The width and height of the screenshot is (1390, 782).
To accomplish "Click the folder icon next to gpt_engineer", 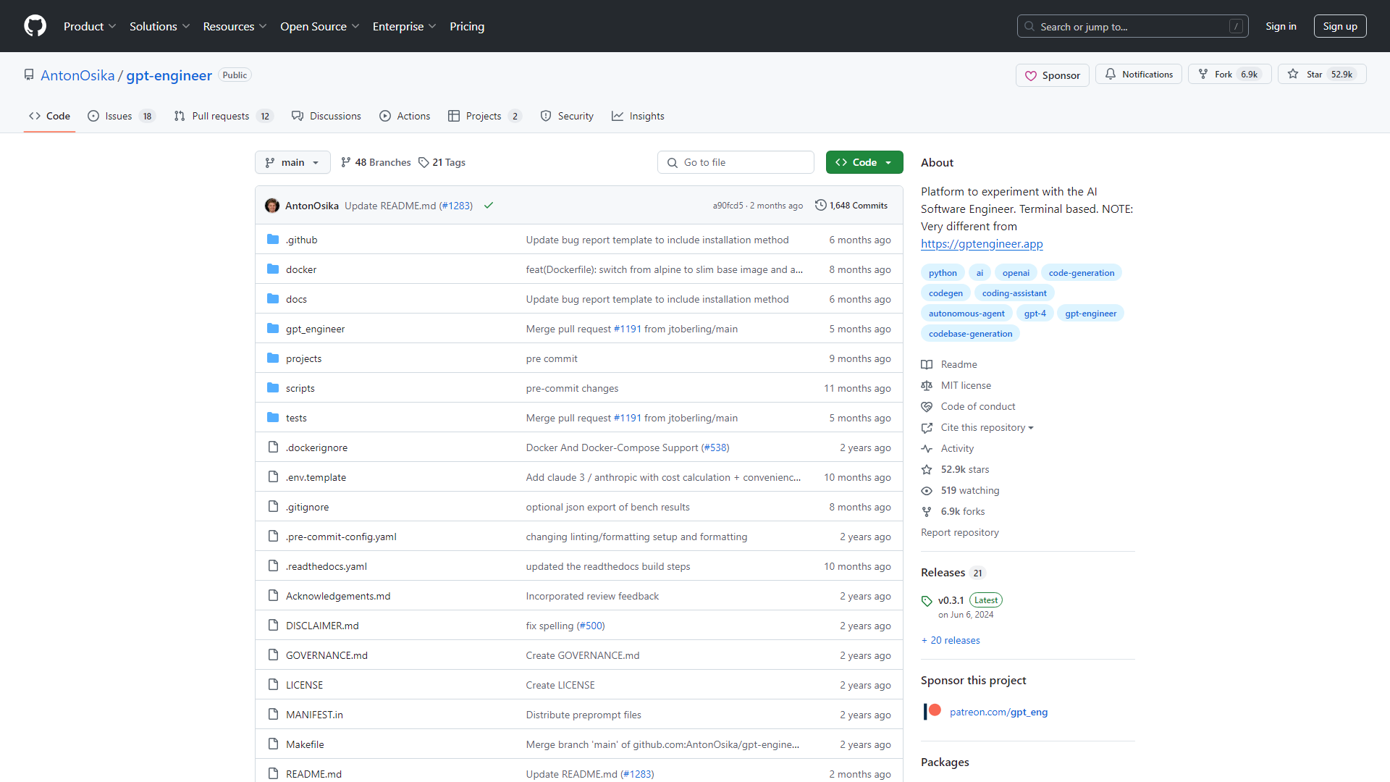I will click(x=273, y=329).
